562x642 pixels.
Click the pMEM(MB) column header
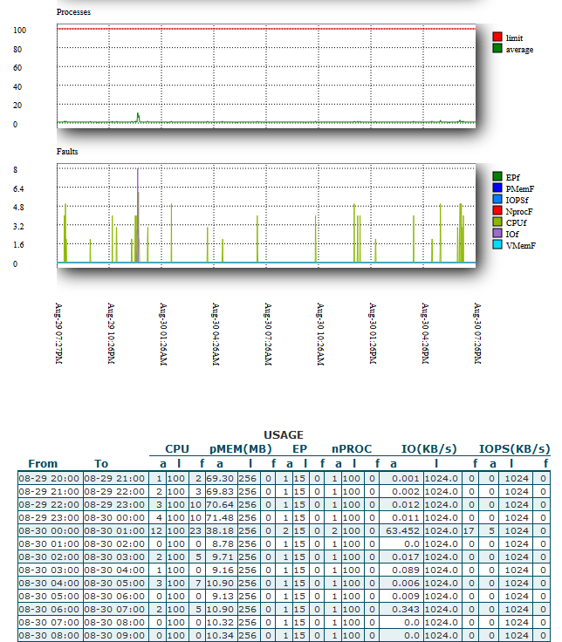click(241, 449)
